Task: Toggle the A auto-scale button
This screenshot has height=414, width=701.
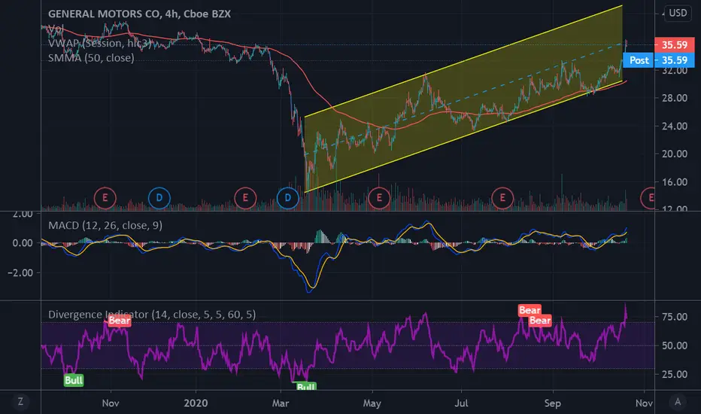Action: click(678, 401)
